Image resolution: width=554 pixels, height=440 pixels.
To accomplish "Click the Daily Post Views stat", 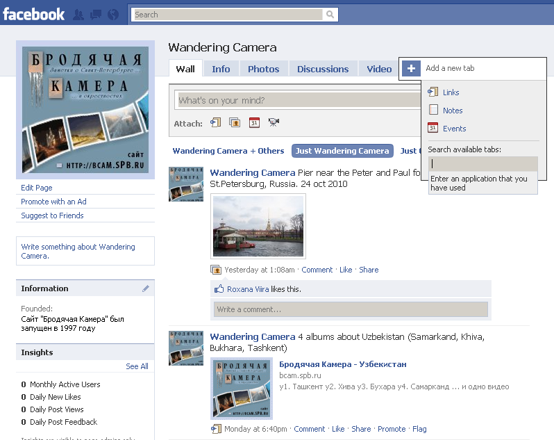I will pyautogui.click(x=52, y=409).
